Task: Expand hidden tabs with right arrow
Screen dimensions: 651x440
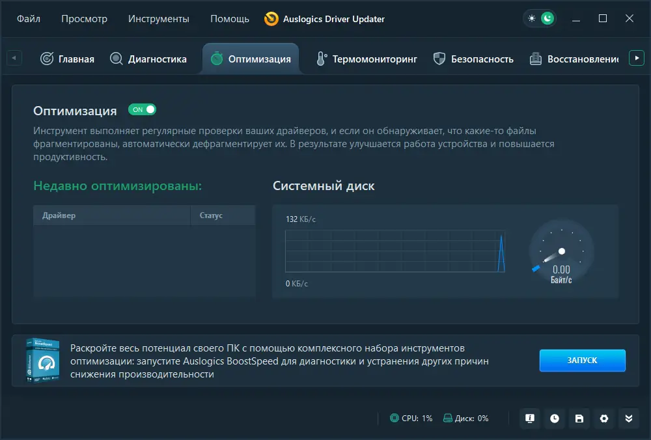Action: [x=637, y=57]
